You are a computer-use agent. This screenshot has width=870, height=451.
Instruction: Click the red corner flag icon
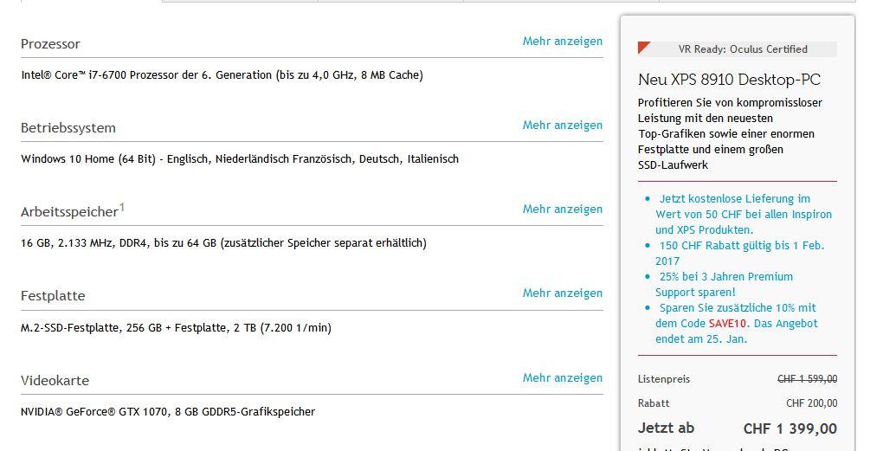(643, 47)
